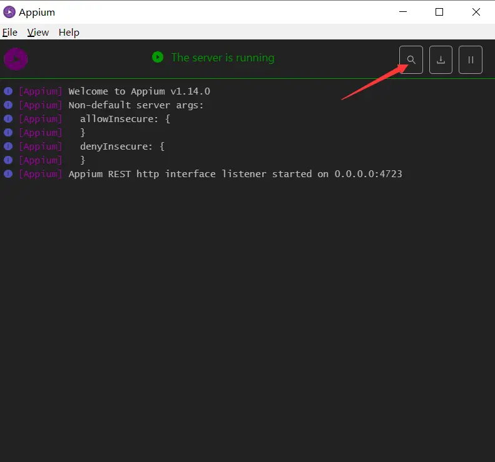Click the purple Appium logo in toolbar
Screen dimensions: 495x462
coord(16,59)
